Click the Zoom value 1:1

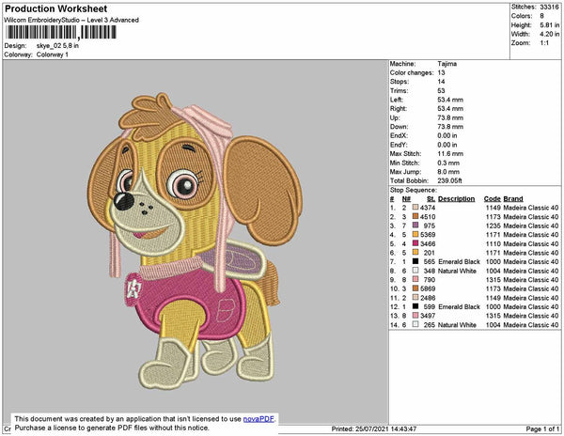(x=544, y=43)
